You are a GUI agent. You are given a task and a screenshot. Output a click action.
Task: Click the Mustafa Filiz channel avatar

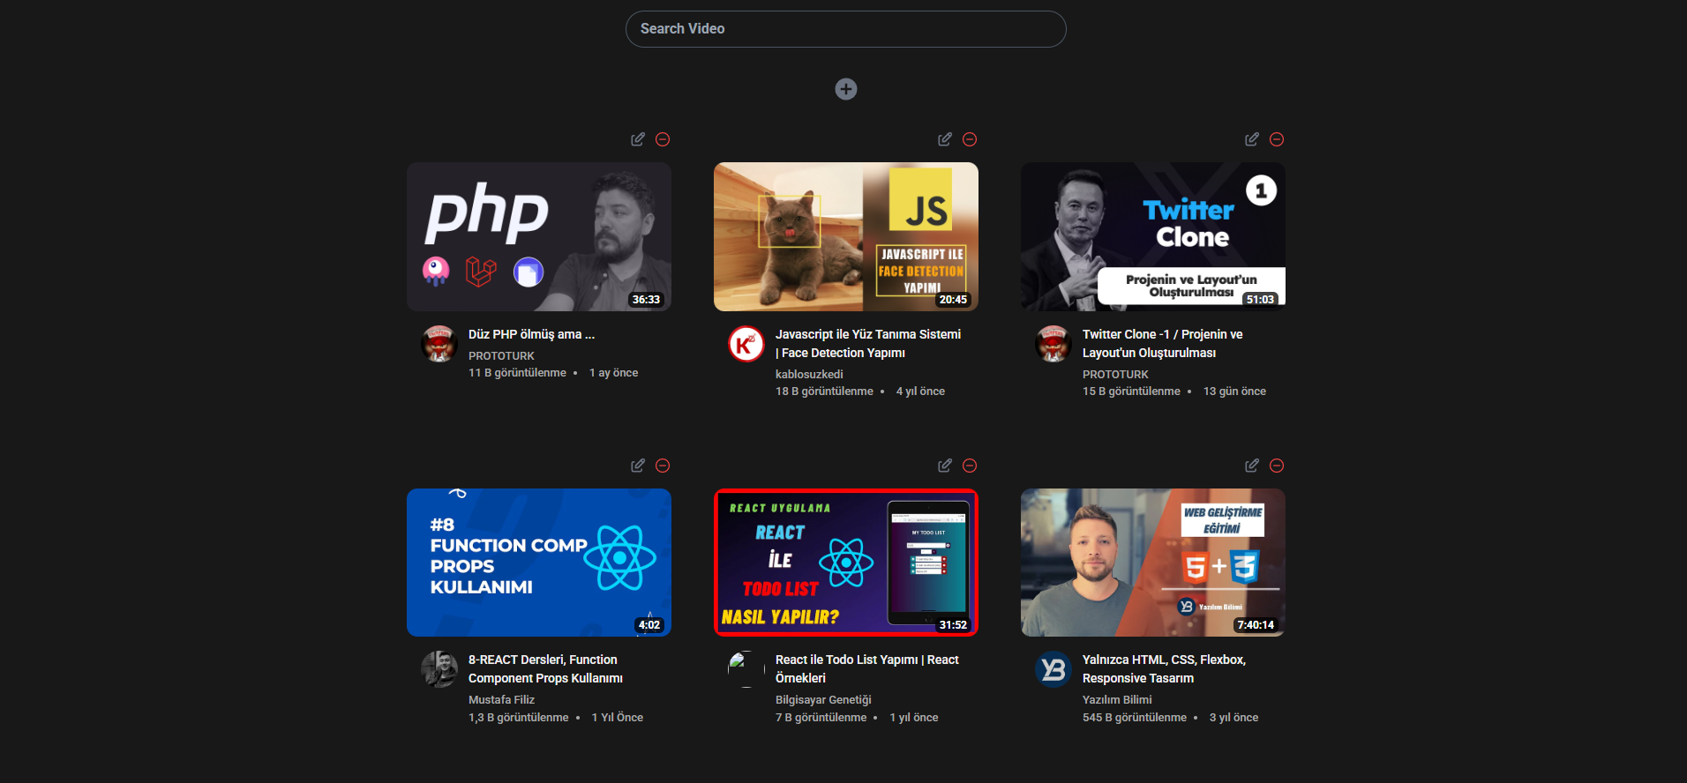[x=439, y=669]
